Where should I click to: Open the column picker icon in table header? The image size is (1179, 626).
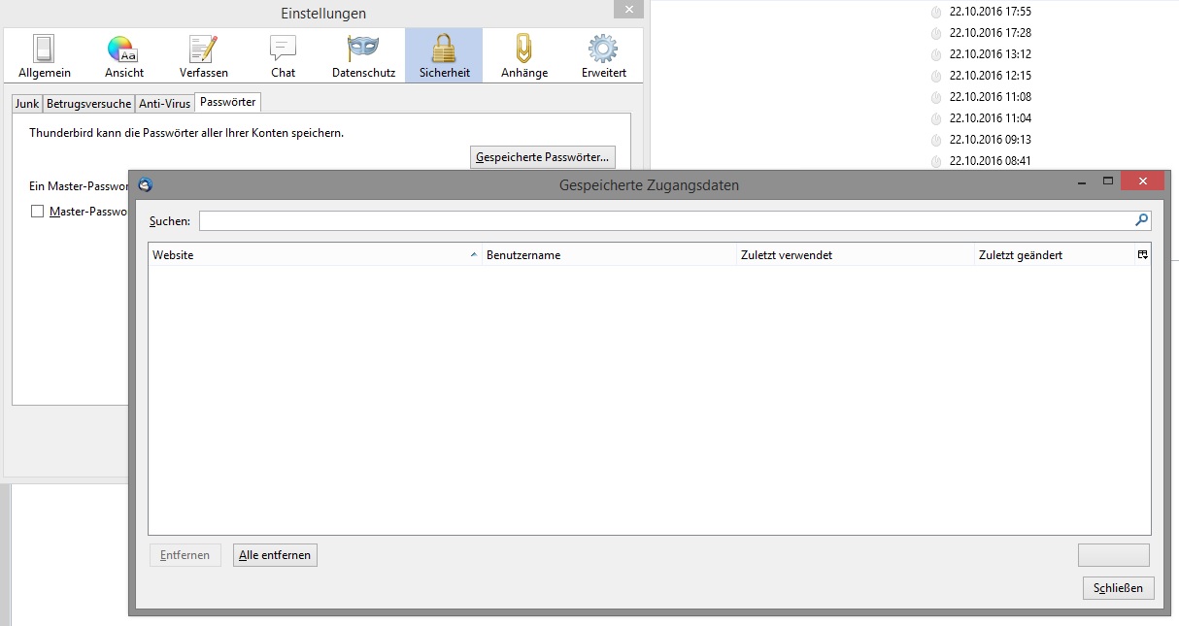[x=1143, y=254]
